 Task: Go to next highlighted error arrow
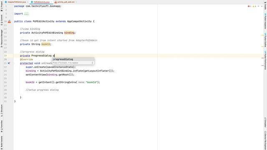262,6
